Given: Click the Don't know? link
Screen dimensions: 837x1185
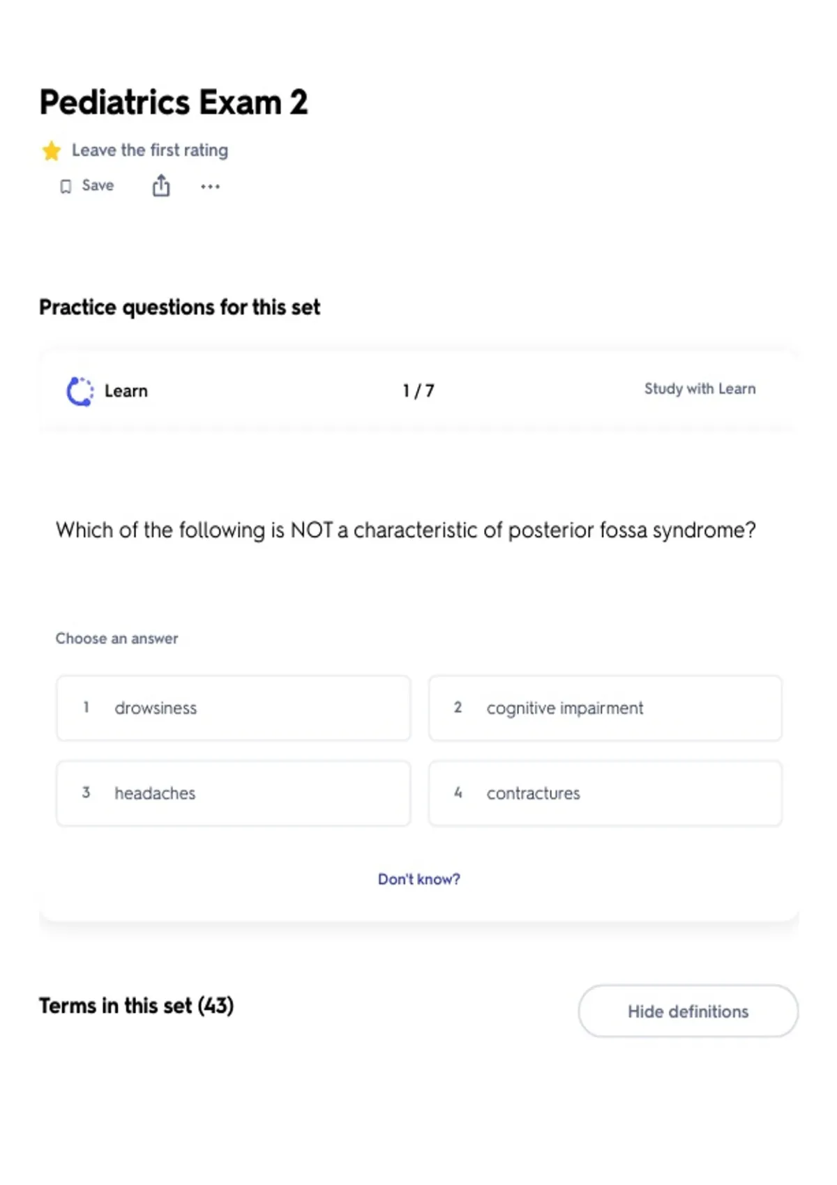Looking at the screenshot, I should tap(419, 879).
